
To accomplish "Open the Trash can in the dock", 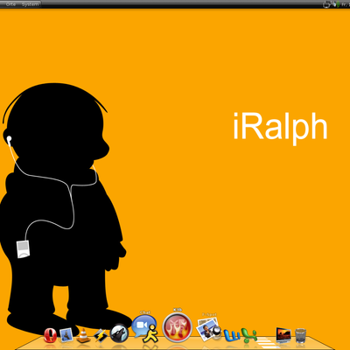I will 300,336.
